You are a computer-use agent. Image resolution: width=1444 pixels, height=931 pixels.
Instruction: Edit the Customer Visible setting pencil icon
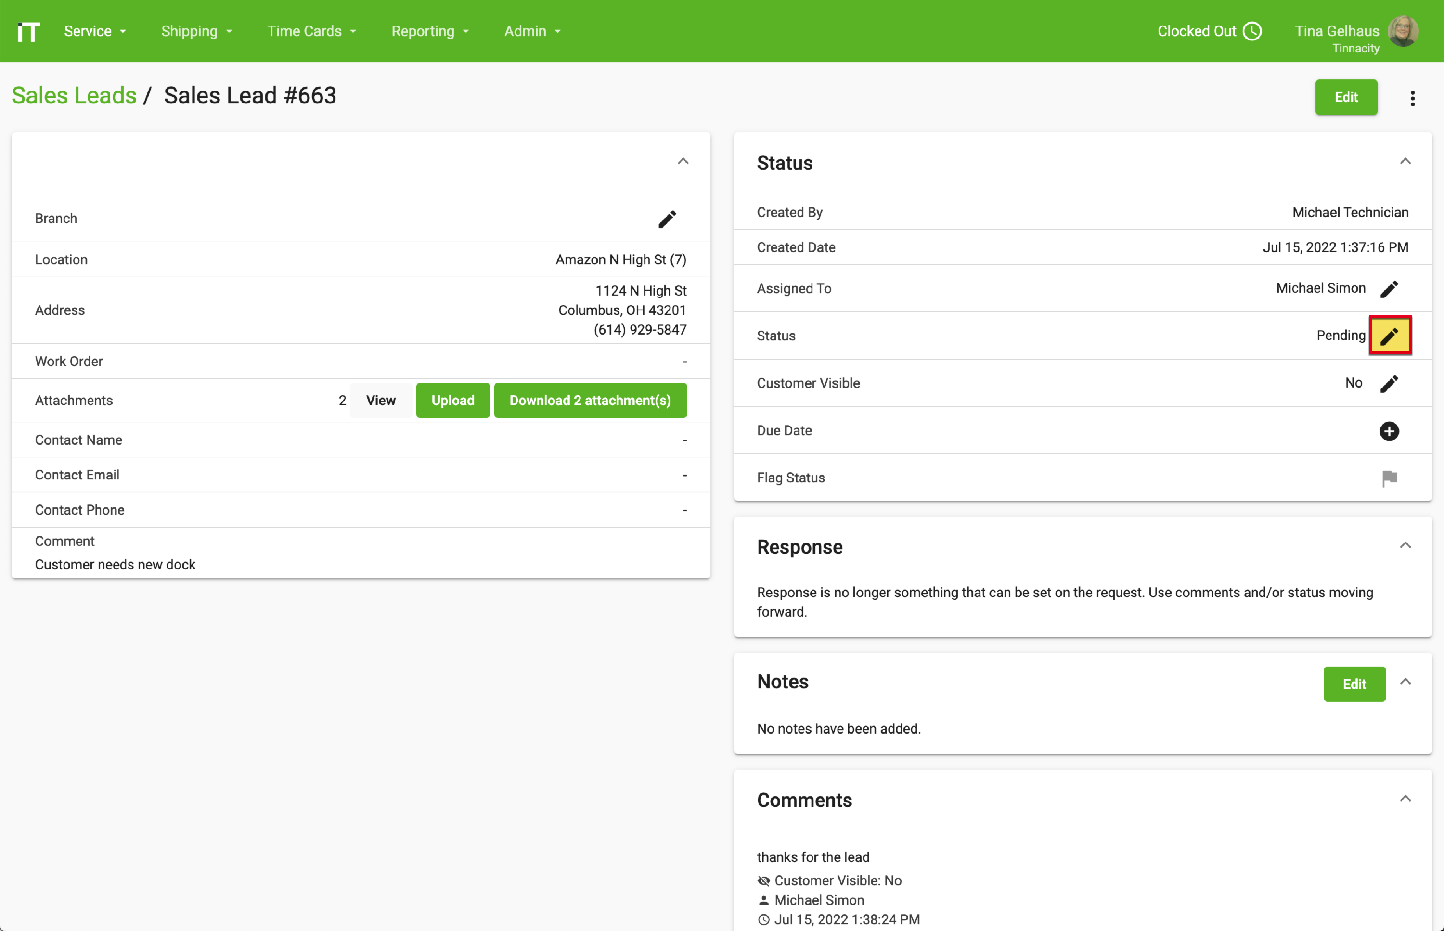click(1390, 383)
